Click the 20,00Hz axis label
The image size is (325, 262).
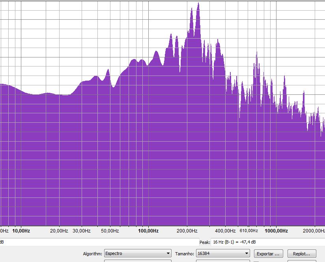pyautogui.click(x=59, y=231)
